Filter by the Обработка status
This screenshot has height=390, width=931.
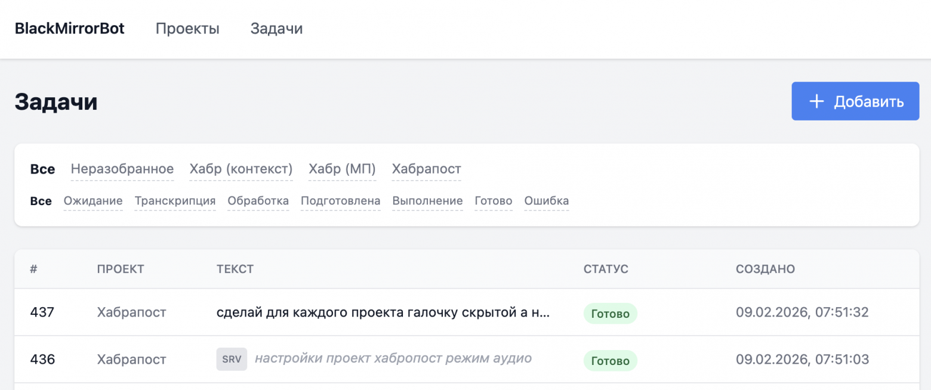coord(258,201)
